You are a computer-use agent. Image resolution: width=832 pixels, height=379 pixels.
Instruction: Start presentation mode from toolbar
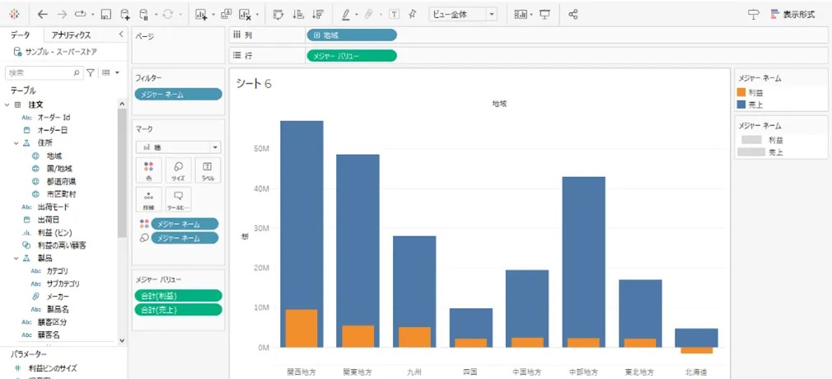pos(545,14)
